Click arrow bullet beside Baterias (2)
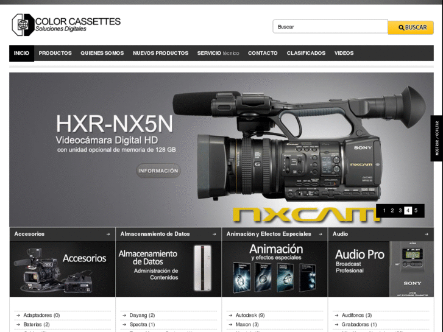443x332 pixels. [18, 325]
